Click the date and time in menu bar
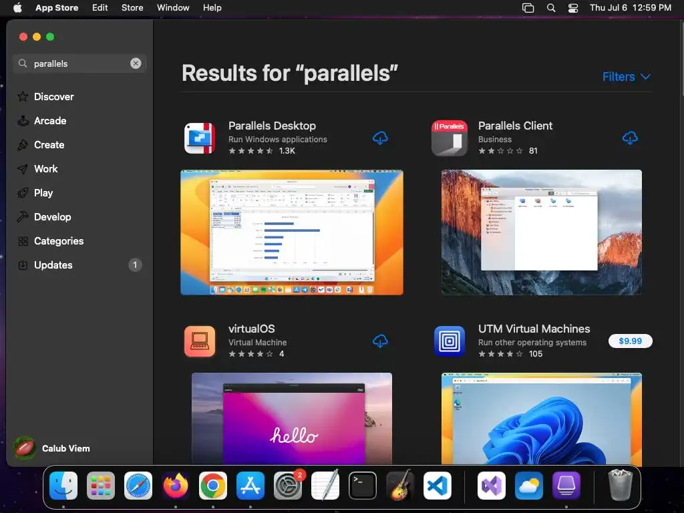 point(631,7)
